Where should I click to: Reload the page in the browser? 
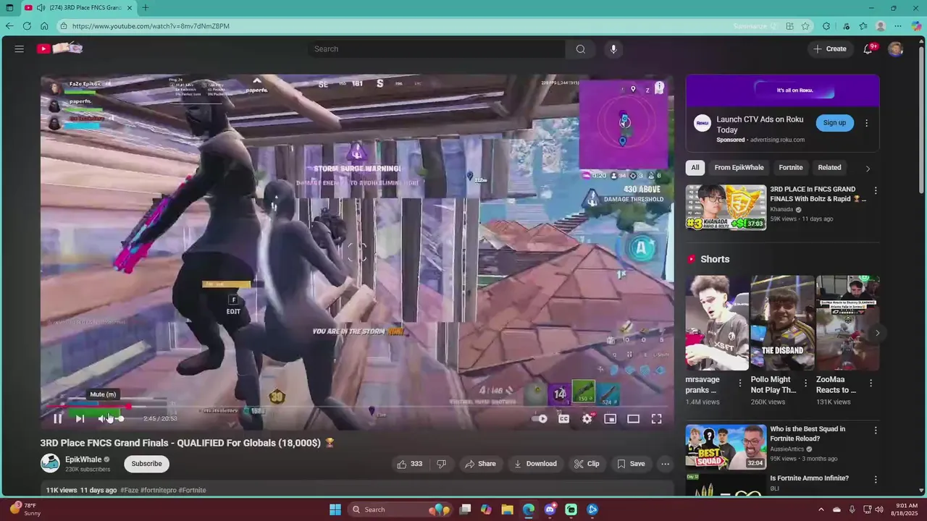(27, 26)
